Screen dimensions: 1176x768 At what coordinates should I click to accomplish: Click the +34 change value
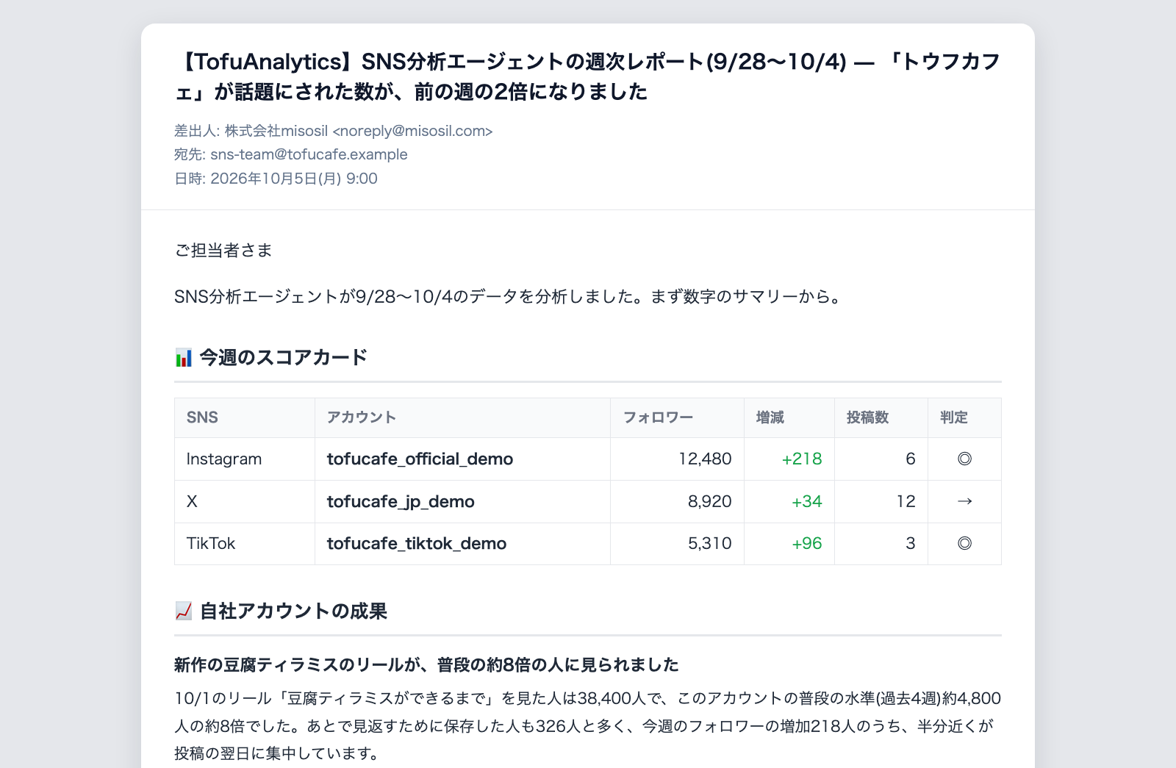(x=806, y=501)
